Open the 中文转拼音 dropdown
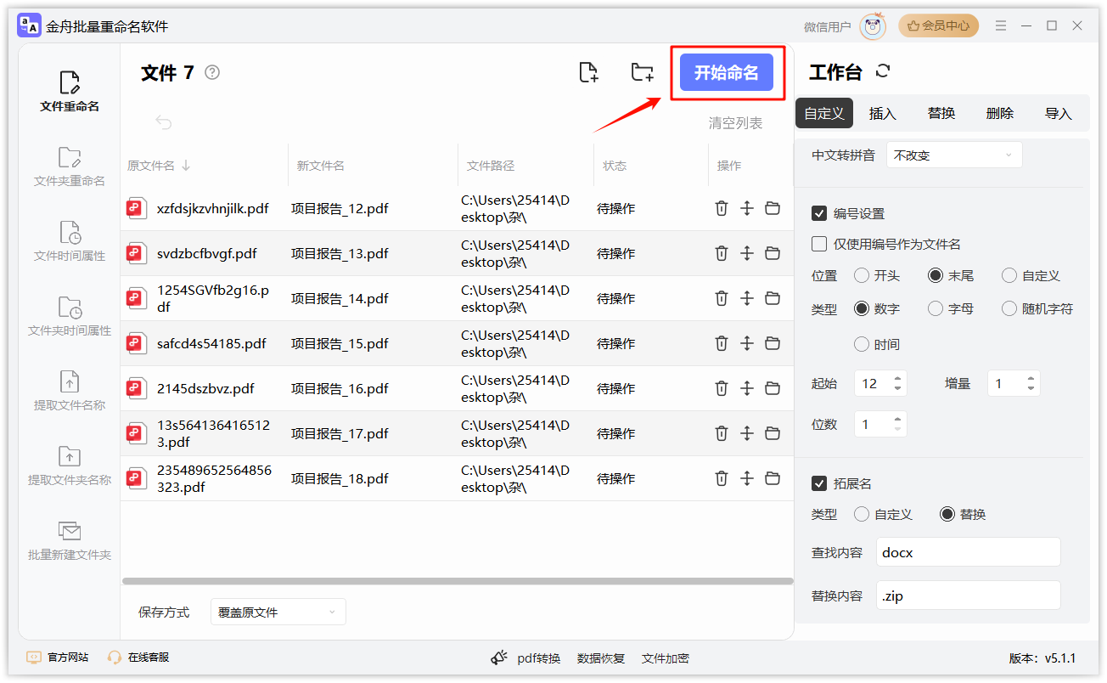Image resolution: width=1107 pixels, height=683 pixels. pos(954,155)
